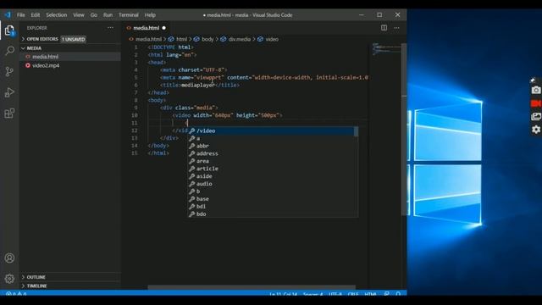The width and height of the screenshot is (542, 305).
Task: Open the File menu
Action: (20, 15)
